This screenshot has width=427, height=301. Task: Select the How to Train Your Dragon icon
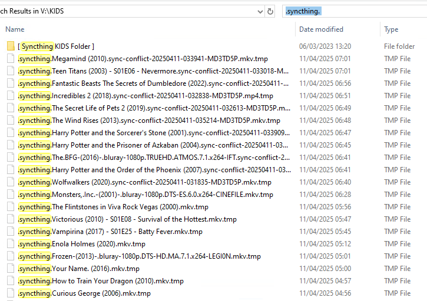coord(11,281)
